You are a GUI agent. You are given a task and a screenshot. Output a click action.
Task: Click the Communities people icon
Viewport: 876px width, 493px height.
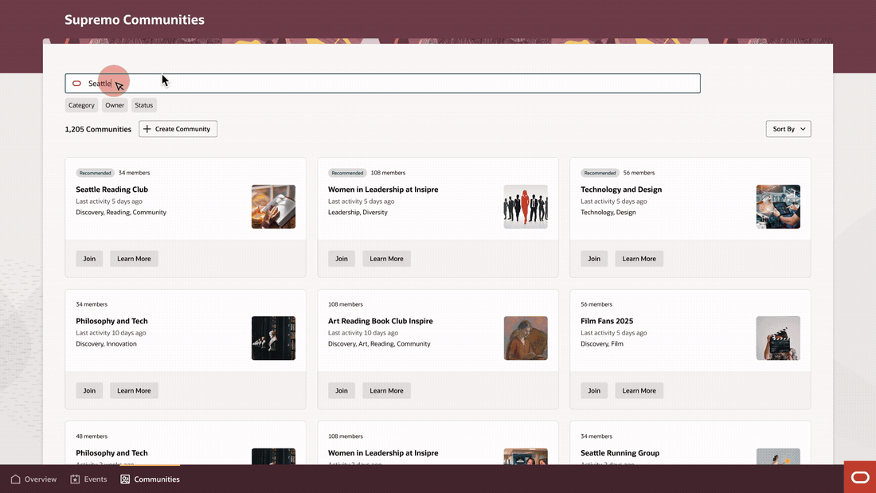[x=125, y=479]
